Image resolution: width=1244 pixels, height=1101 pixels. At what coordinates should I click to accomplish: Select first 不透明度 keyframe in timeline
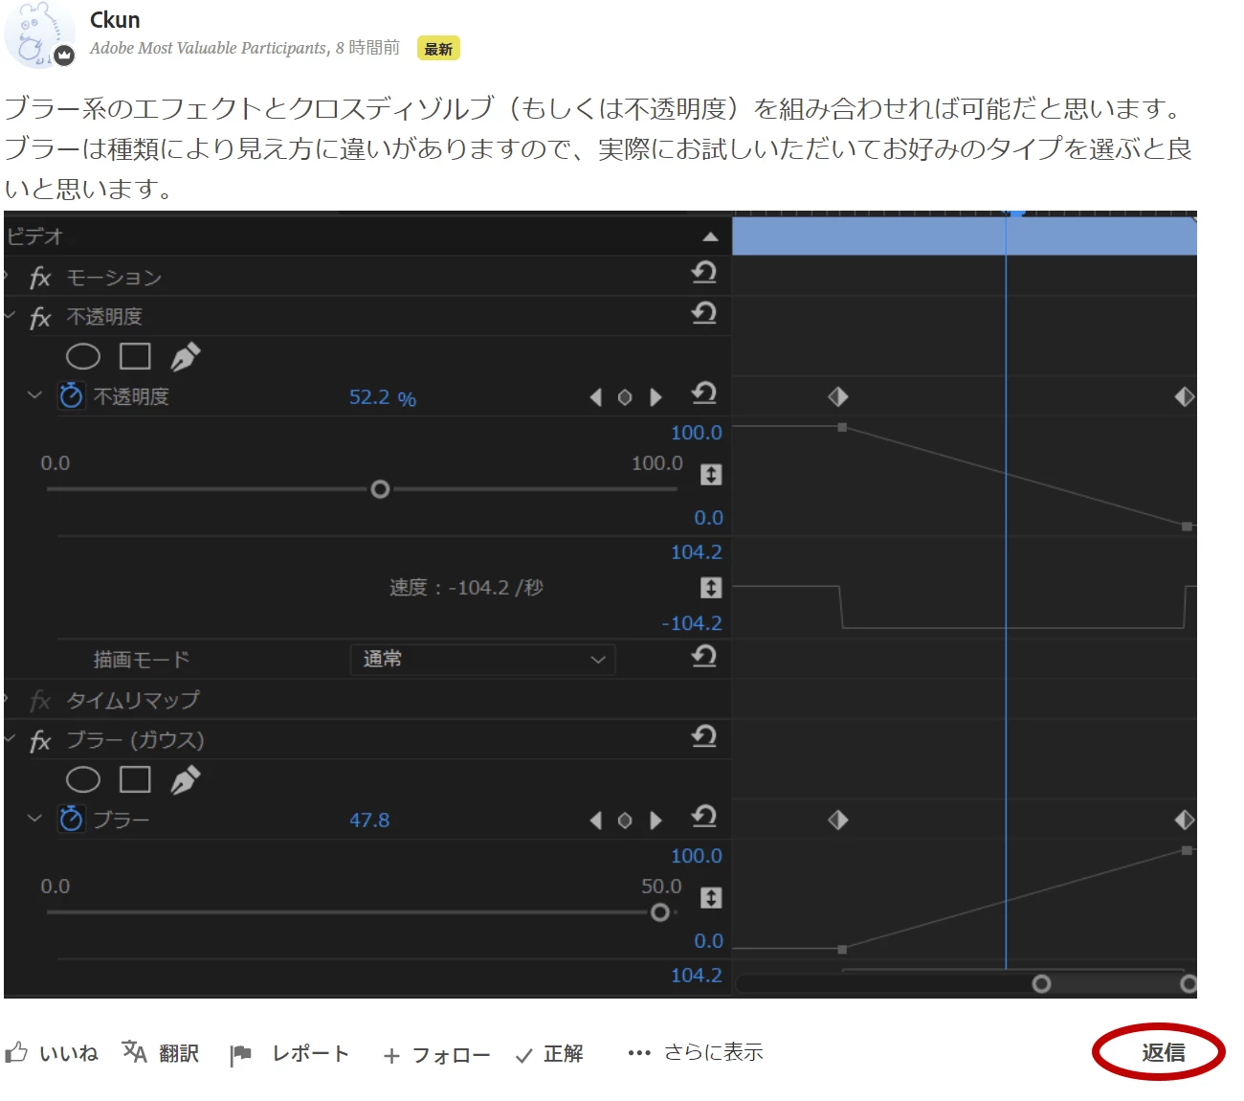pos(838,396)
